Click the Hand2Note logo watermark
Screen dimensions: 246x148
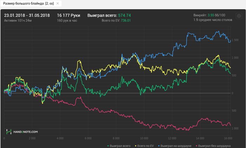(22, 131)
